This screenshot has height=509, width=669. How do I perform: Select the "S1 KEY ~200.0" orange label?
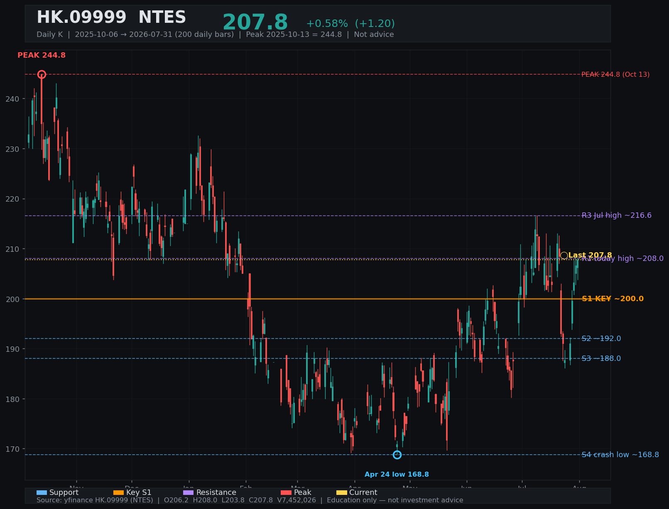click(613, 299)
